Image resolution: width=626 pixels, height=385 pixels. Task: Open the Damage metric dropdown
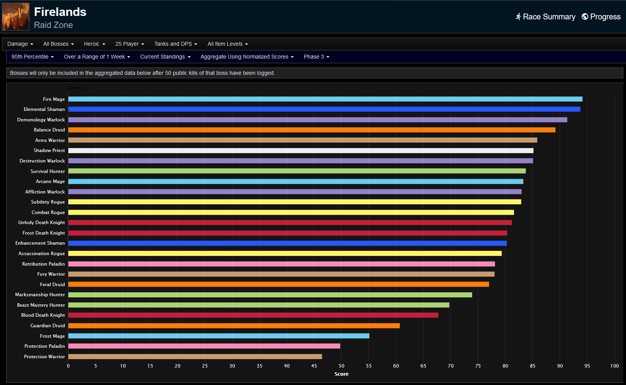pos(20,44)
